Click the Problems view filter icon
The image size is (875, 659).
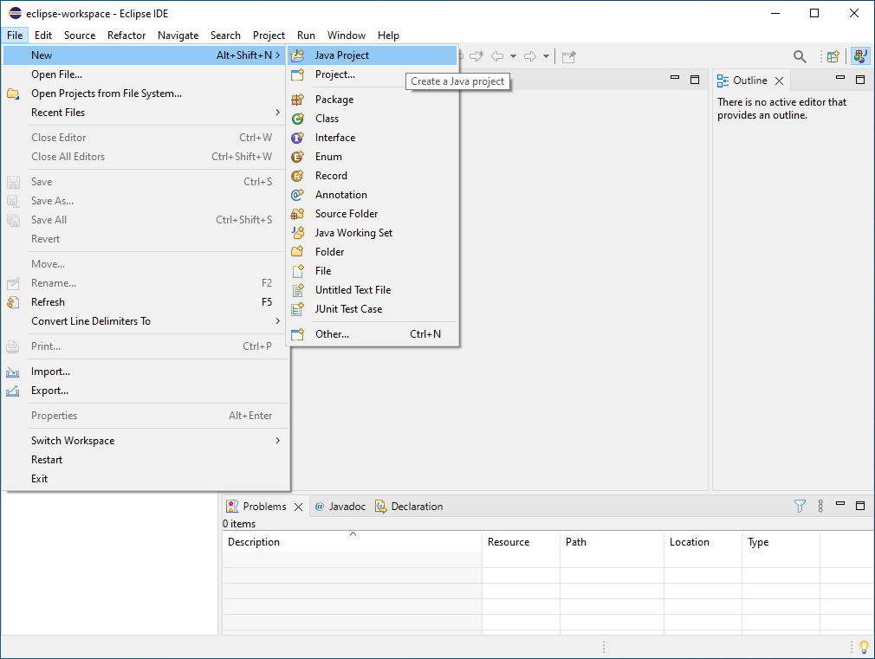[x=800, y=506]
